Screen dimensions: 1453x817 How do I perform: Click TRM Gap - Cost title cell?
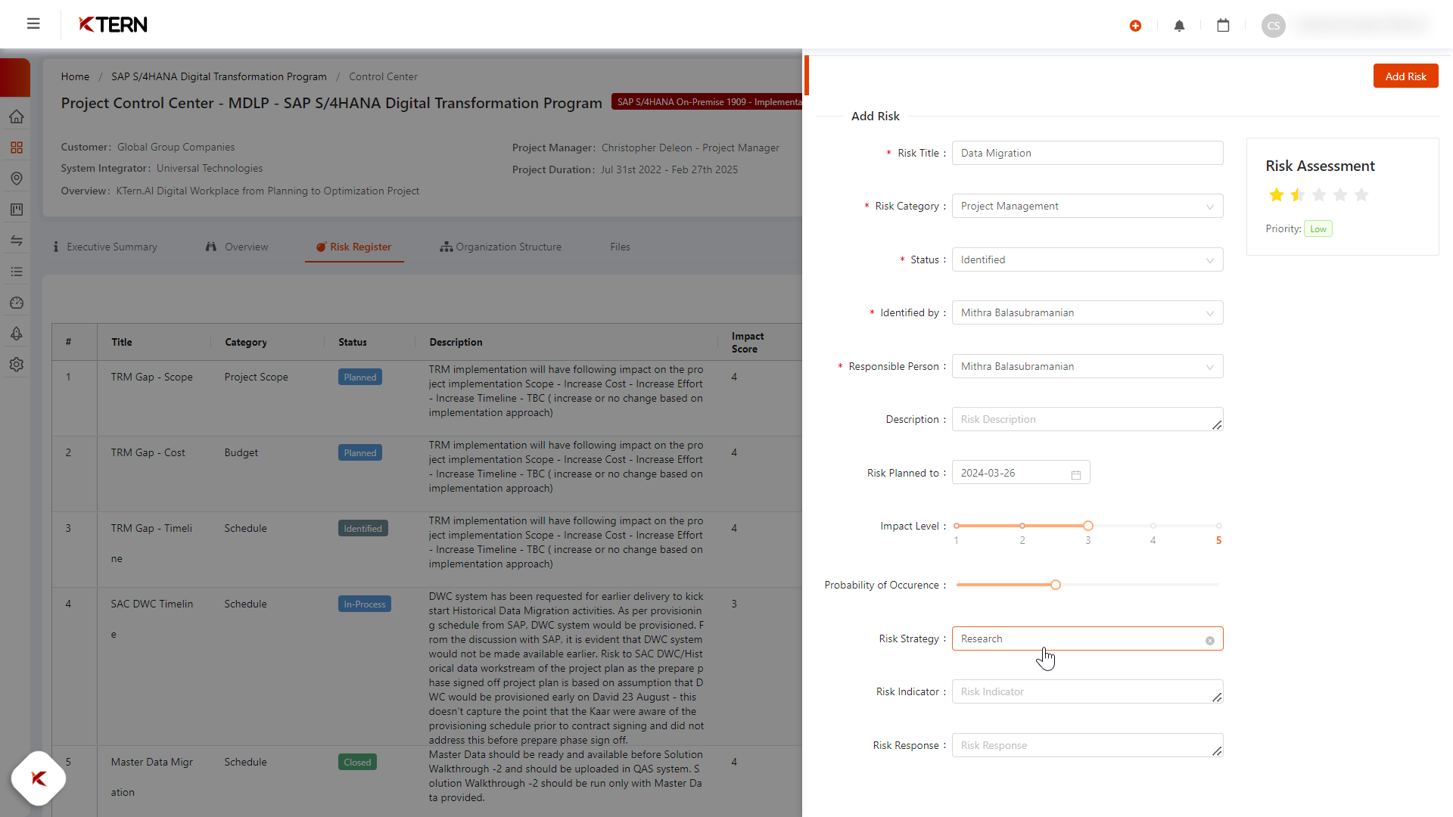[x=148, y=453]
